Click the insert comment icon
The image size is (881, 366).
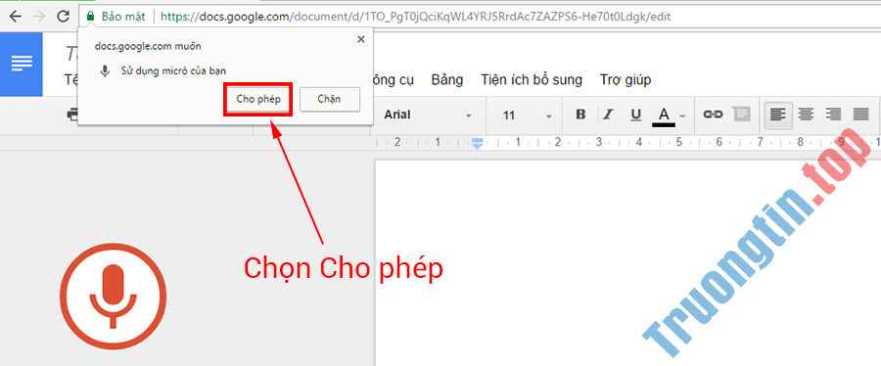(742, 114)
